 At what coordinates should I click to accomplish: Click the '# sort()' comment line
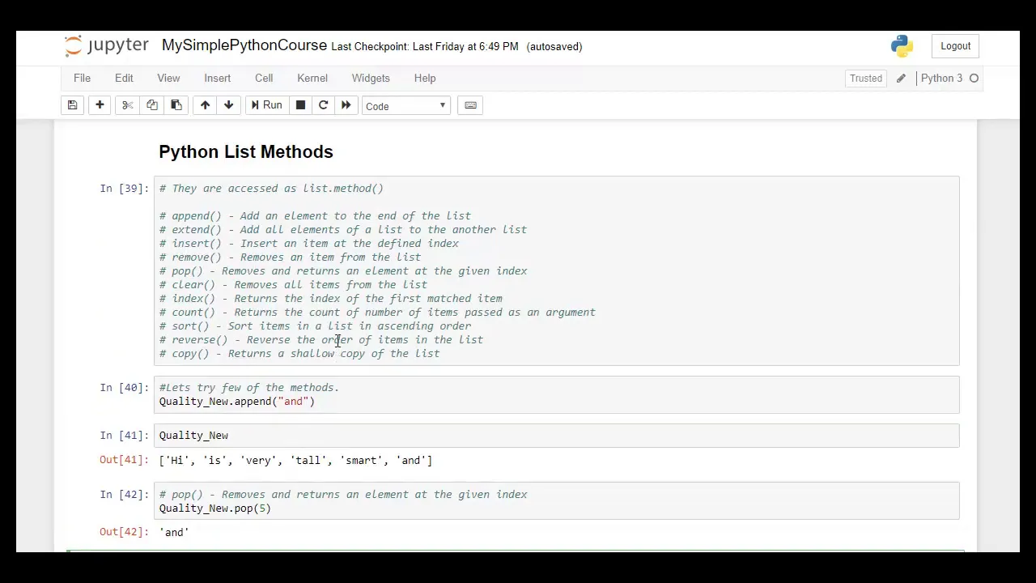[x=315, y=326]
